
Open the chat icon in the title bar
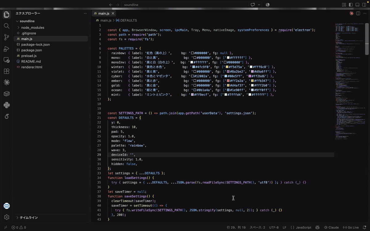click(x=253, y=5)
